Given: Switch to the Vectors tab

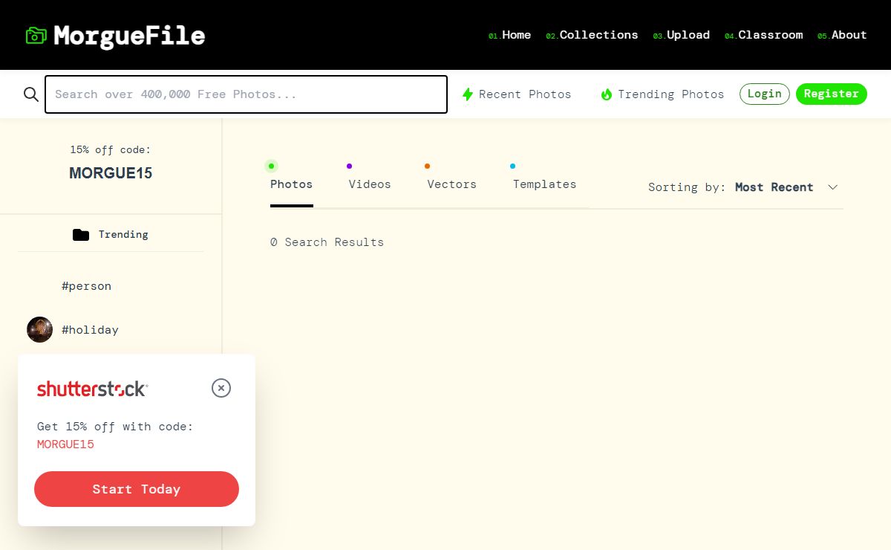Looking at the screenshot, I should [x=451, y=184].
